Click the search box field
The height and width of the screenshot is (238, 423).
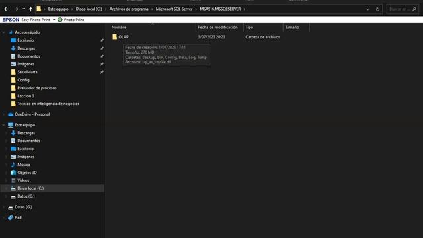[403, 9]
